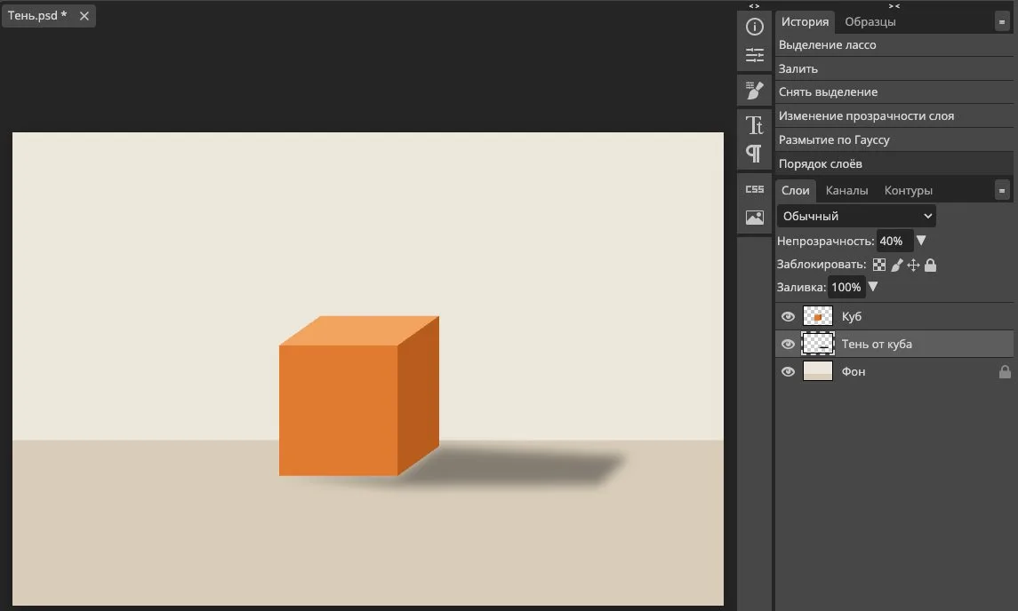
Task: Select history step Порядок слоёв
Action: 894,164
